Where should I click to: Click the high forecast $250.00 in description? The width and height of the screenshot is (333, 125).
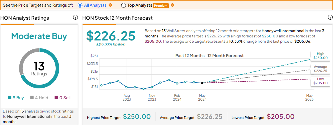coord(270,36)
